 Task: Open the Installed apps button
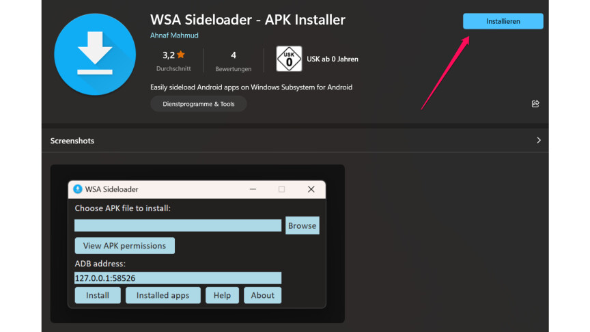tap(163, 295)
